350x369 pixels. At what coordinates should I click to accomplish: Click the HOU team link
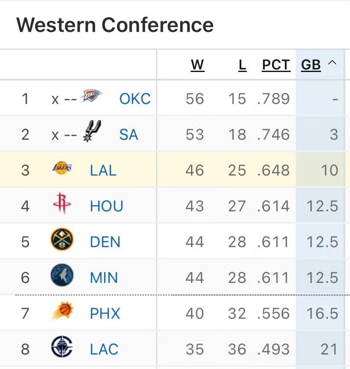(x=106, y=205)
